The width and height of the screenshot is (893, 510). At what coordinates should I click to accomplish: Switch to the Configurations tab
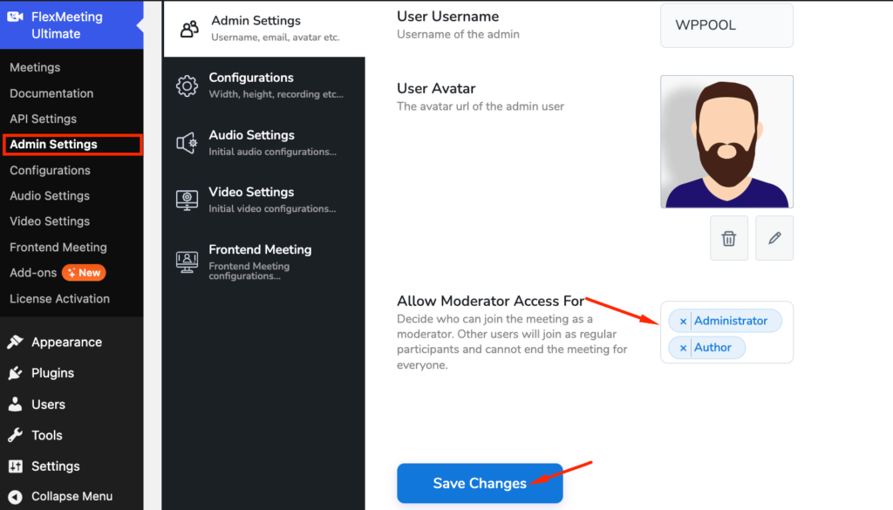tap(264, 85)
